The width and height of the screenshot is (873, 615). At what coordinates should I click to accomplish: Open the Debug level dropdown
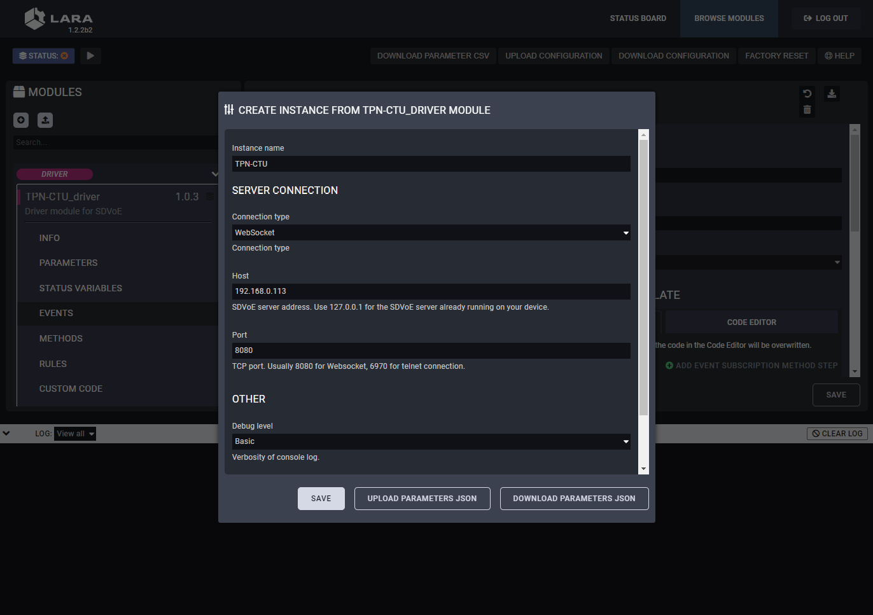click(x=431, y=441)
